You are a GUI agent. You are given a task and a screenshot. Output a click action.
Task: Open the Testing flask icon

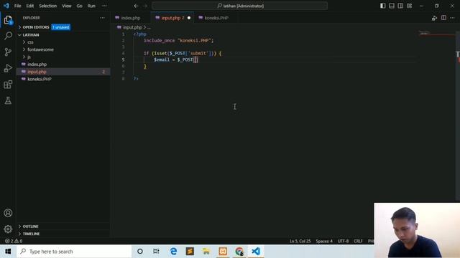click(x=8, y=100)
